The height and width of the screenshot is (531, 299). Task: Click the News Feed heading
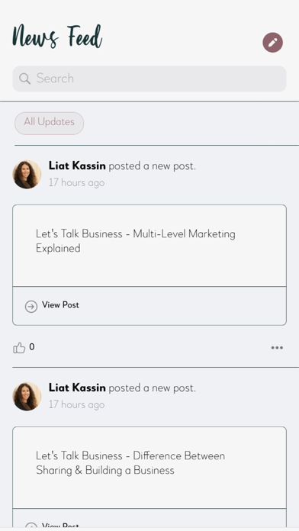click(x=57, y=36)
